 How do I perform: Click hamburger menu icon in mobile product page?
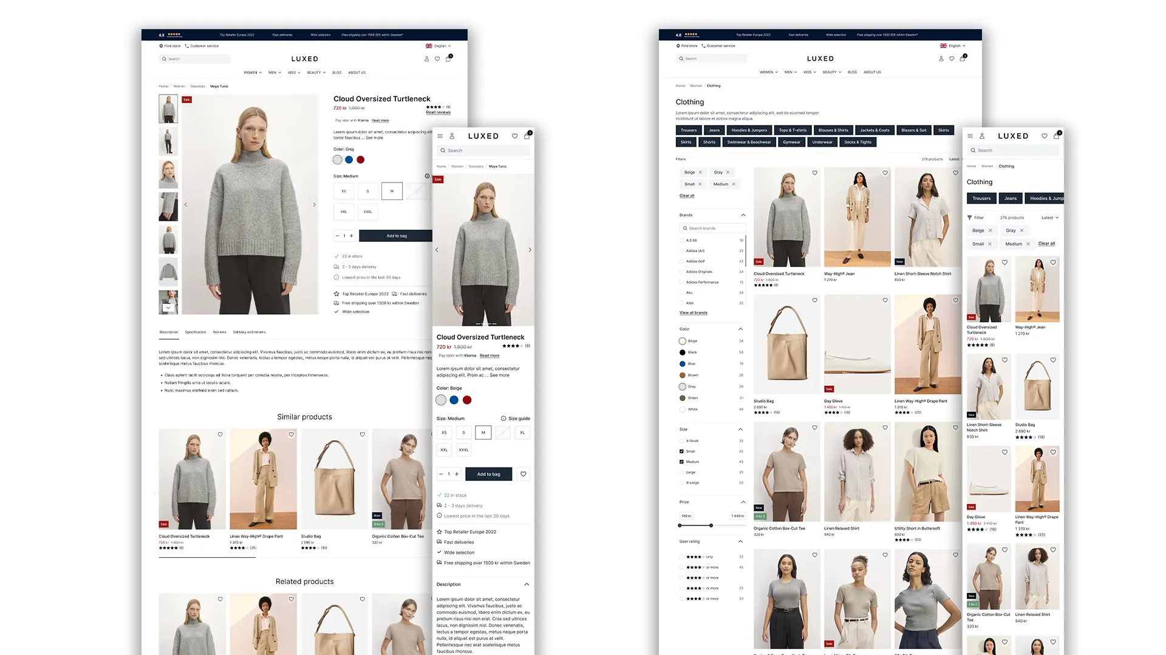[440, 136]
